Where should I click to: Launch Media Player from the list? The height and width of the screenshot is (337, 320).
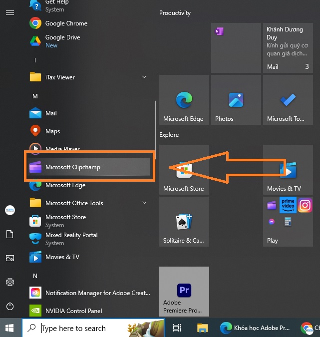(x=62, y=149)
